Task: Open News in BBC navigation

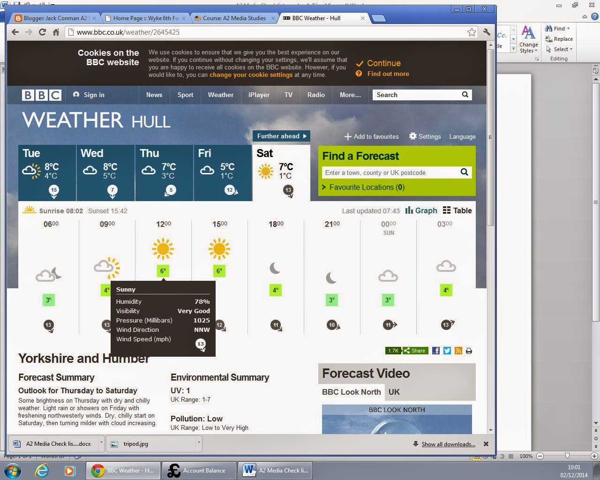Action: click(x=154, y=95)
